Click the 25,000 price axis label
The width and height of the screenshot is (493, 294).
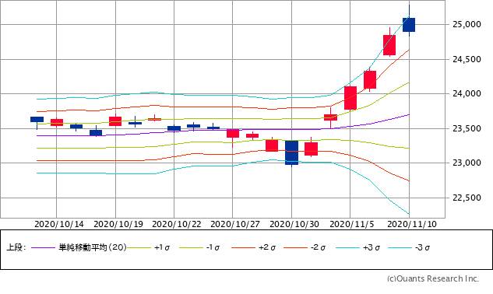[x=467, y=25]
